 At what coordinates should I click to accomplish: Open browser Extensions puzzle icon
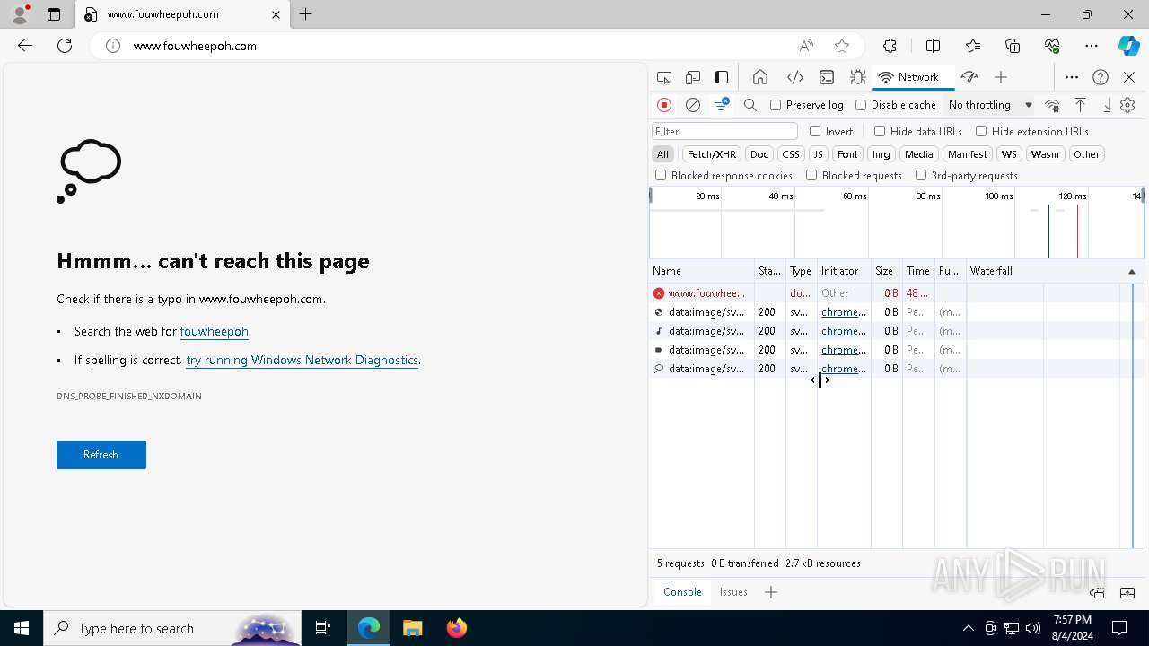(x=890, y=46)
